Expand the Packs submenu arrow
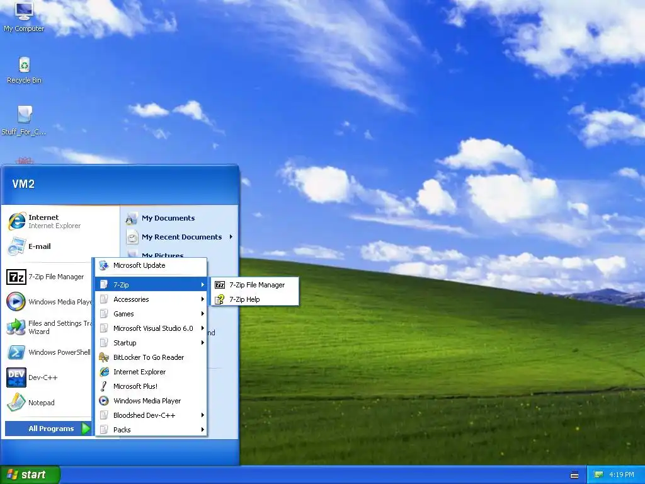 [202, 430]
